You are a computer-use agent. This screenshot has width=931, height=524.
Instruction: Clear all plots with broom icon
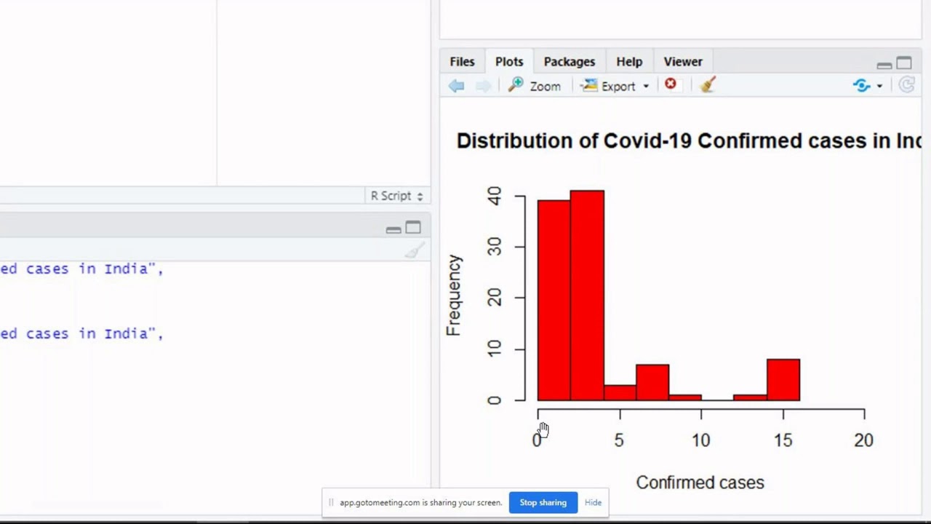[x=708, y=85]
